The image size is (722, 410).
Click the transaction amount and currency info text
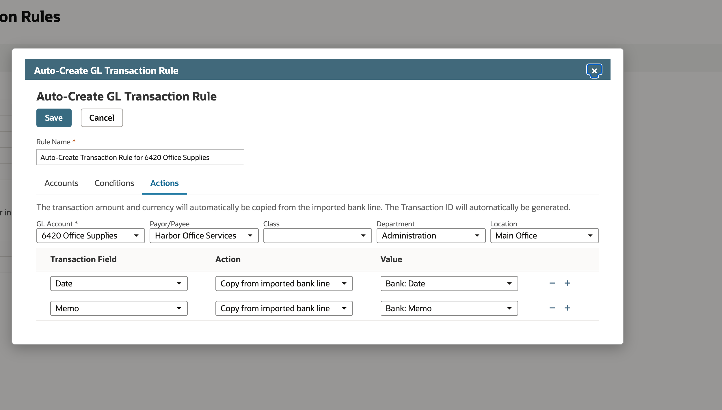[303, 207]
